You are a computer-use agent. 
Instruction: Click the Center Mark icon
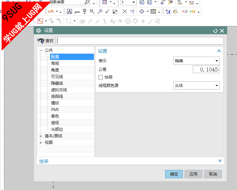(142, 12)
